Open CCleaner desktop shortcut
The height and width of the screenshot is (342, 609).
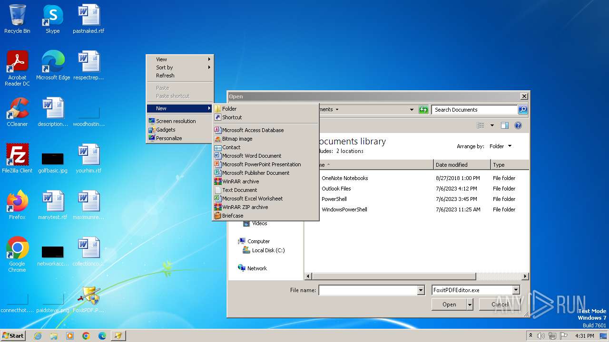pyautogui.click(x=17, y=112)
